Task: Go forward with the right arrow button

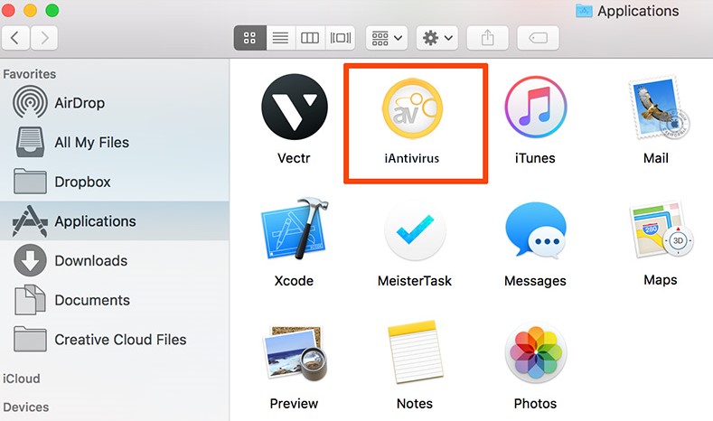Action: [x=44, y=38]
